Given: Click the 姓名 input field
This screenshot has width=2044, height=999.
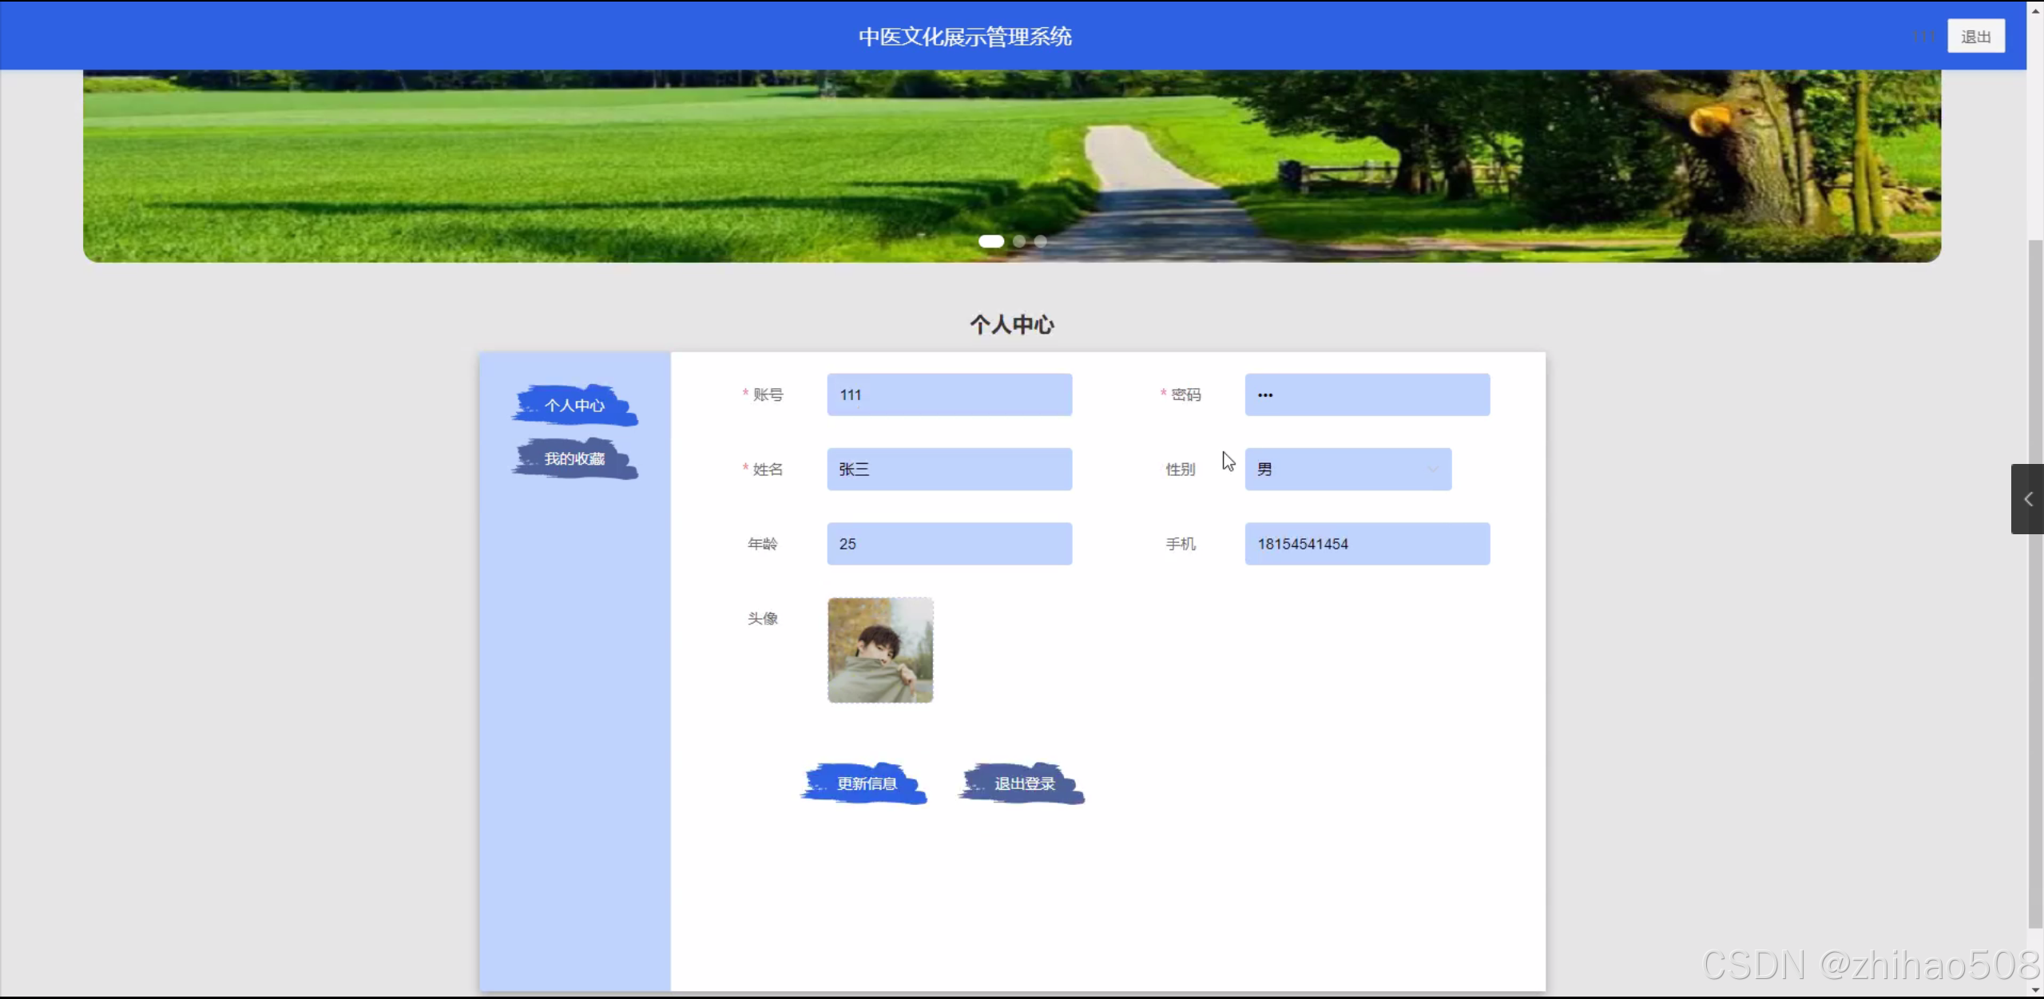Looking at the screenshot, I should tap(949, 470).
